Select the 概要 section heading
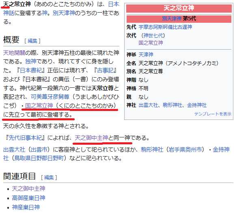Viewport: 235px width, 213px height. (x=11, y=40)
